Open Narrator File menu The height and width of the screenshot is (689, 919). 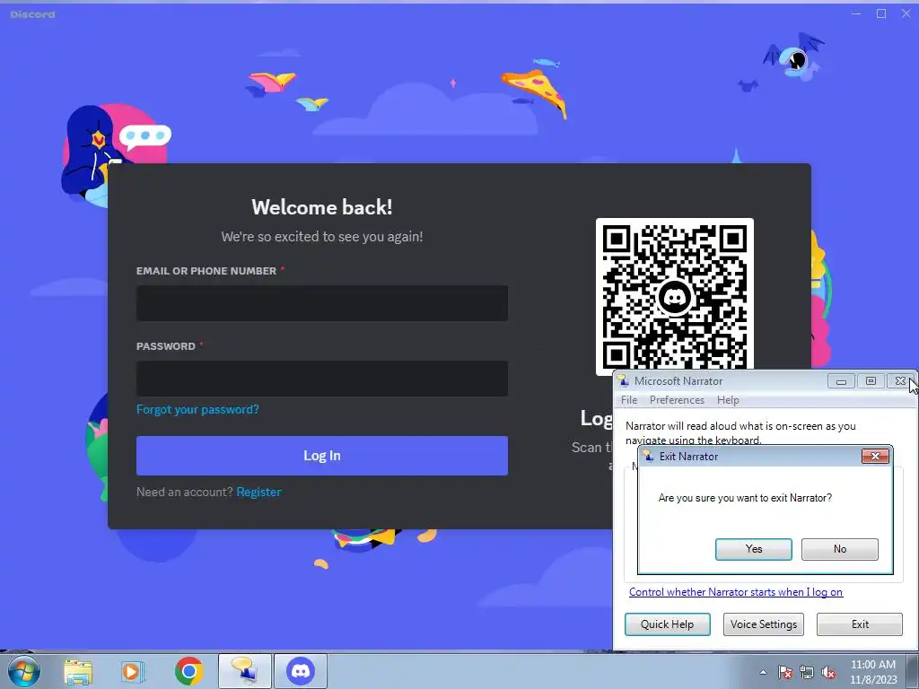point(629,400)
